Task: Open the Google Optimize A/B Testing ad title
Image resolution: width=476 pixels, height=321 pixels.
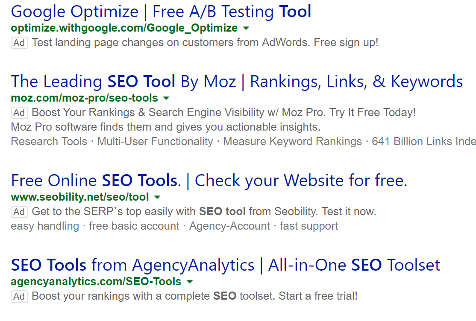Action: pyautogui.click(x=161, y=12)
